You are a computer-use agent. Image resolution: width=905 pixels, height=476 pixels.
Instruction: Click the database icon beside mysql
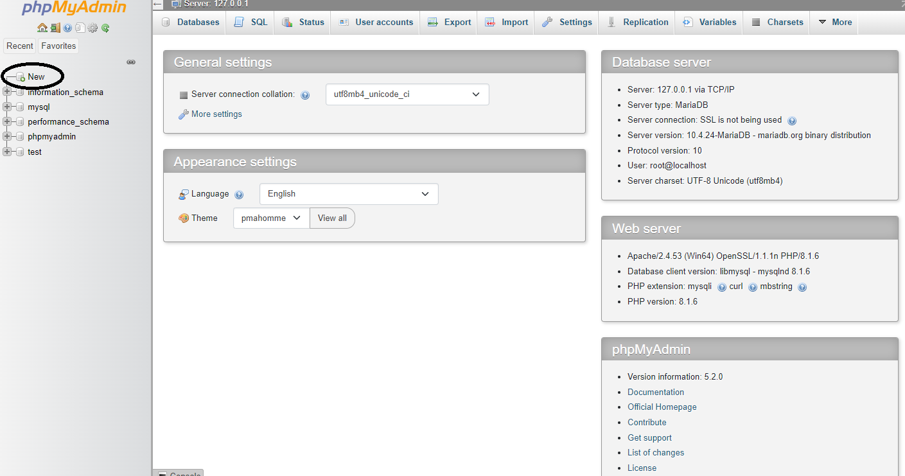[20, 107]
